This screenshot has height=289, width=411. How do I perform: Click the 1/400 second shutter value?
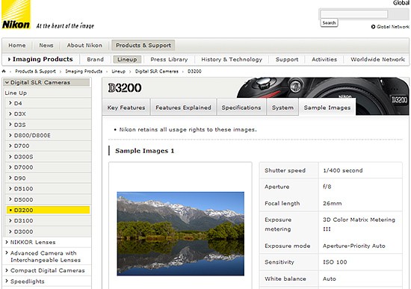pos(343,170)
